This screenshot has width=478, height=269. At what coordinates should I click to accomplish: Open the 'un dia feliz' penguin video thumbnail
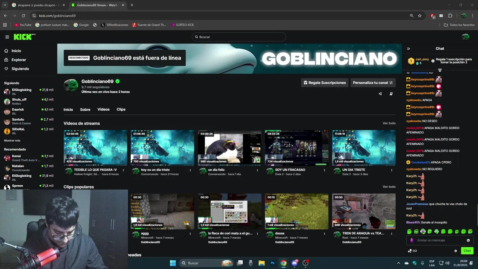point(229,148)
